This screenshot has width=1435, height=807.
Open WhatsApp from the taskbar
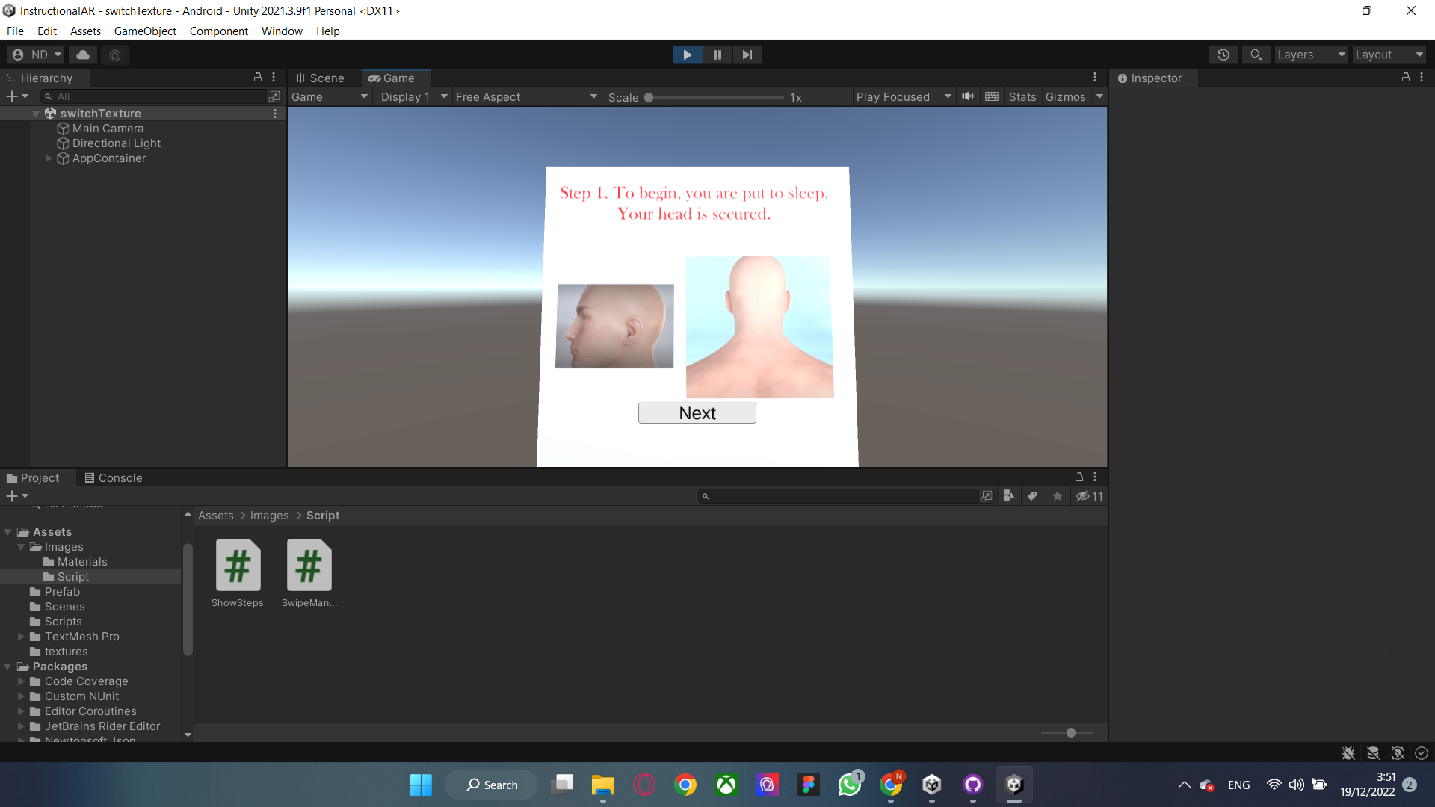850,785
